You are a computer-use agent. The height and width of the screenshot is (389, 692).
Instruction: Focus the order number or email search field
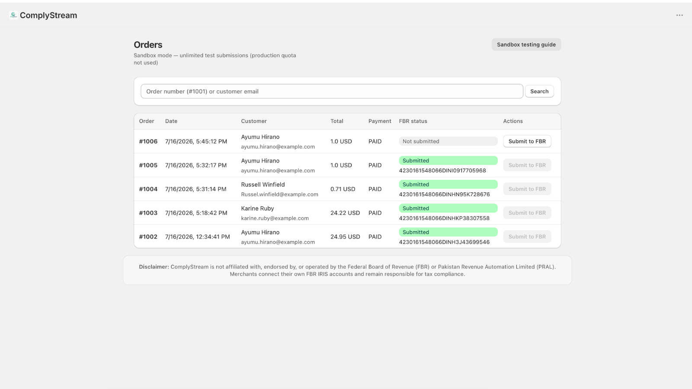pyautogui.click(x=332, y=91)
